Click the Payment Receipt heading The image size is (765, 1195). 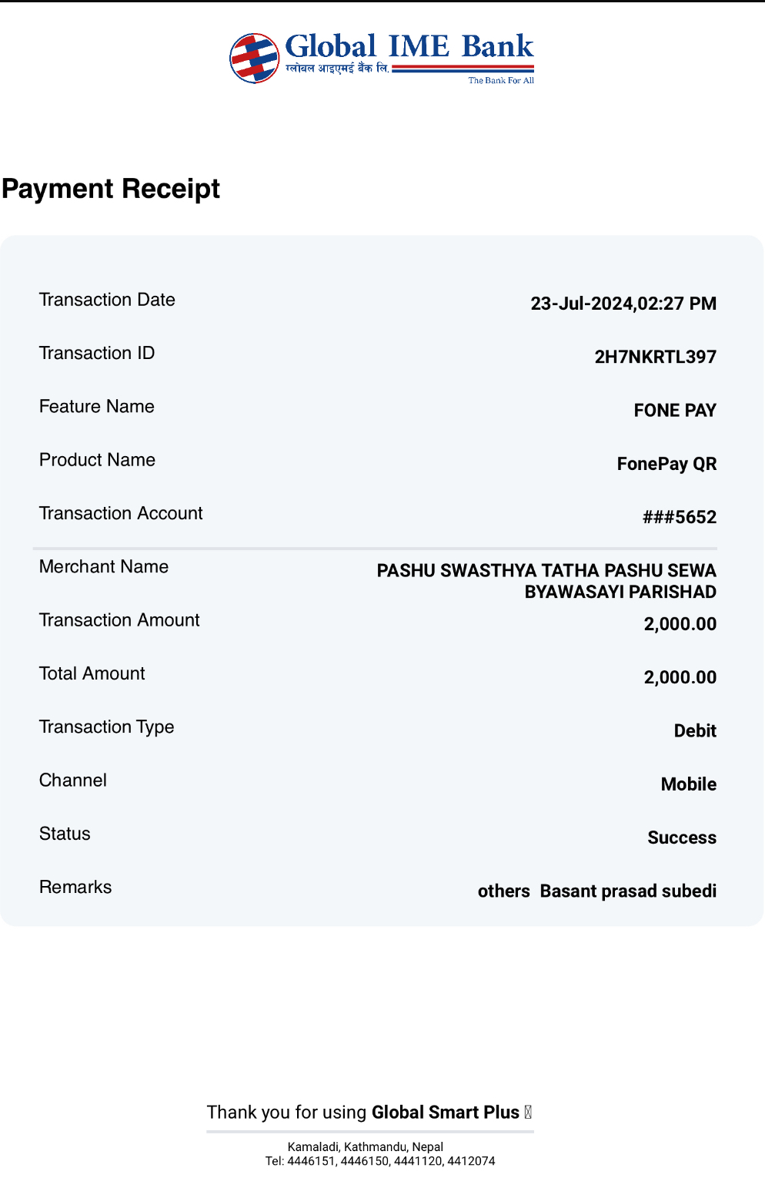point(111,189)
